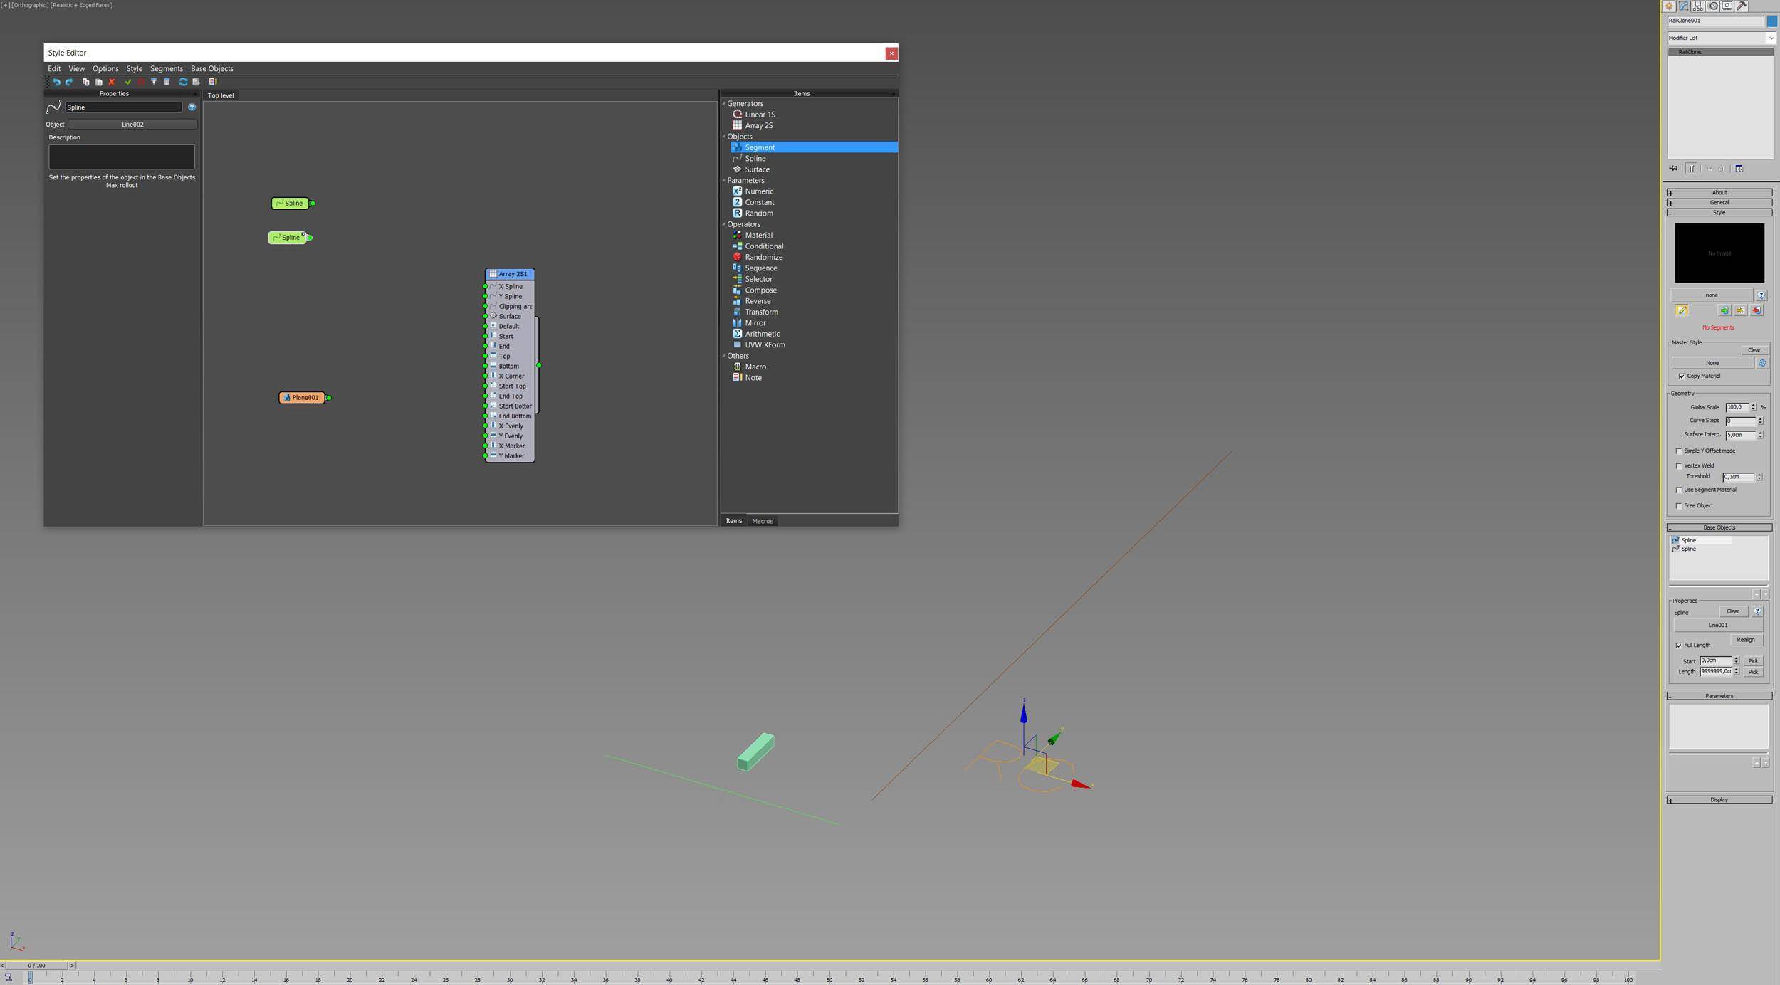Click the redo arrow in Style Editor toolbar
Image resolution: width=1780 pixels, height=985 pixels.
69,82
